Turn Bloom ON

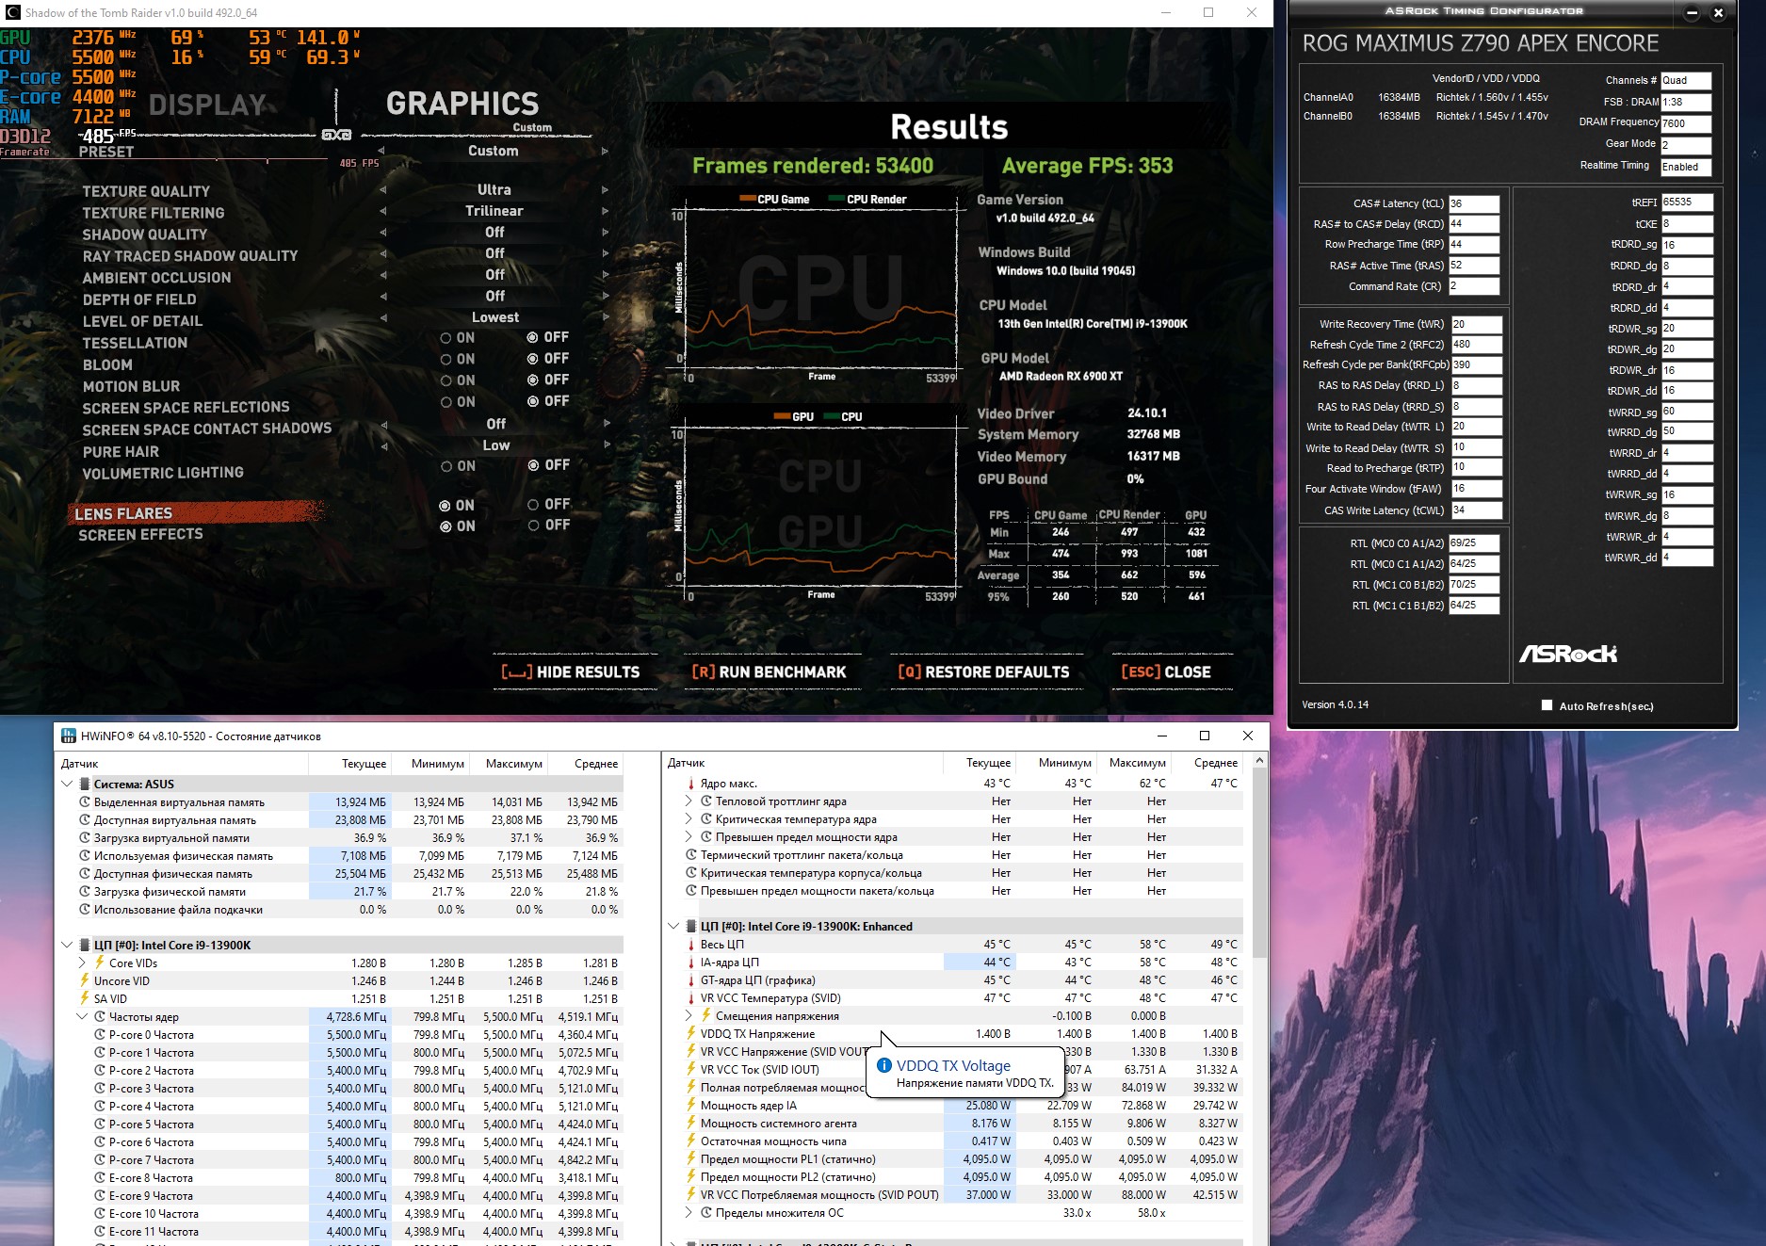(x=446, y=359)
